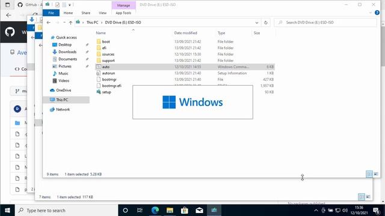This screenshot has width=385, height=216.
Task: Launch Microsoft Edge from the taskbar
Action: tap(155, 211)
